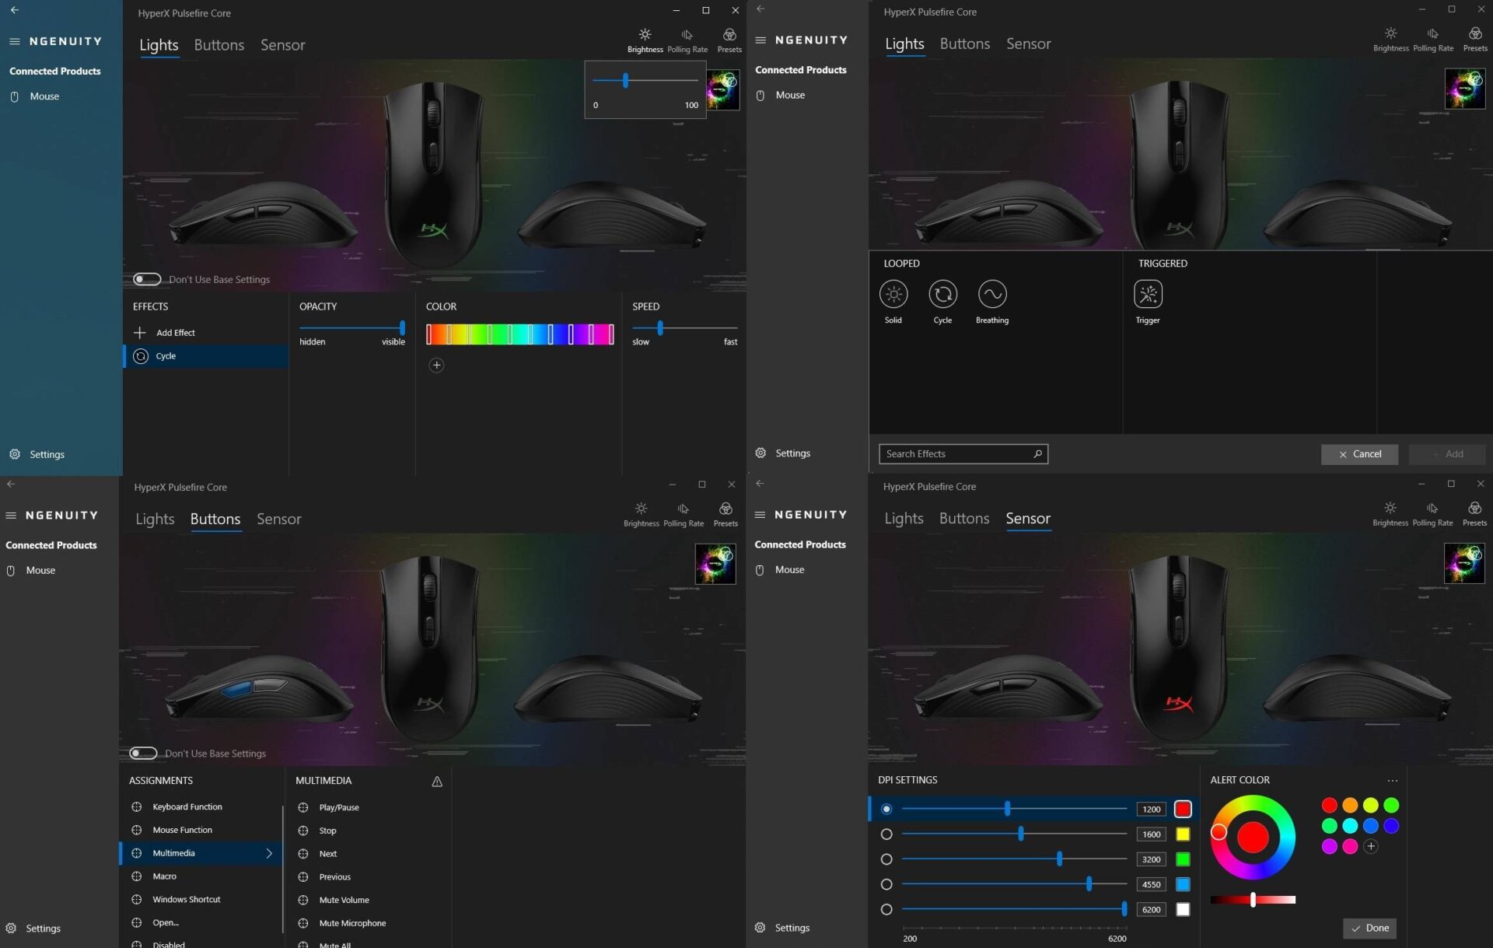The width and height of the screenshot is (1493, 948).
Task: Open the NGENUITY hamburger menu
Action: click(12, 41)
